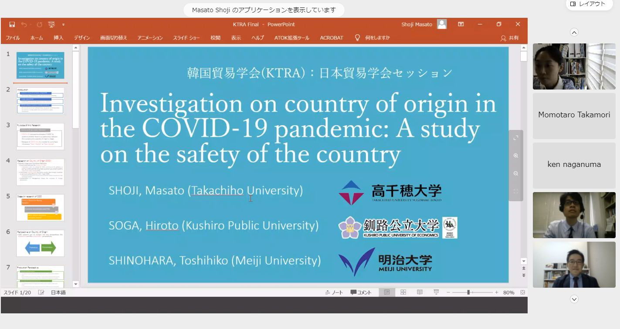Screen dimensions: 620x329
Task: Click thumbnail panel scroll-down arrow
Action: [x=76, y=284]
